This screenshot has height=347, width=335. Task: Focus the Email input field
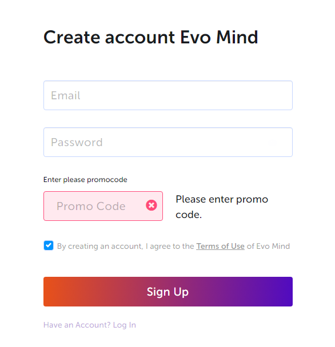point(168,95)
